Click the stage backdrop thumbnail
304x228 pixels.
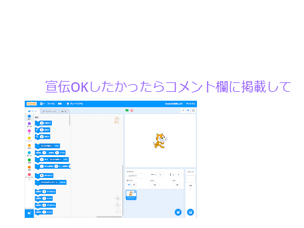(x=191, y=179)
